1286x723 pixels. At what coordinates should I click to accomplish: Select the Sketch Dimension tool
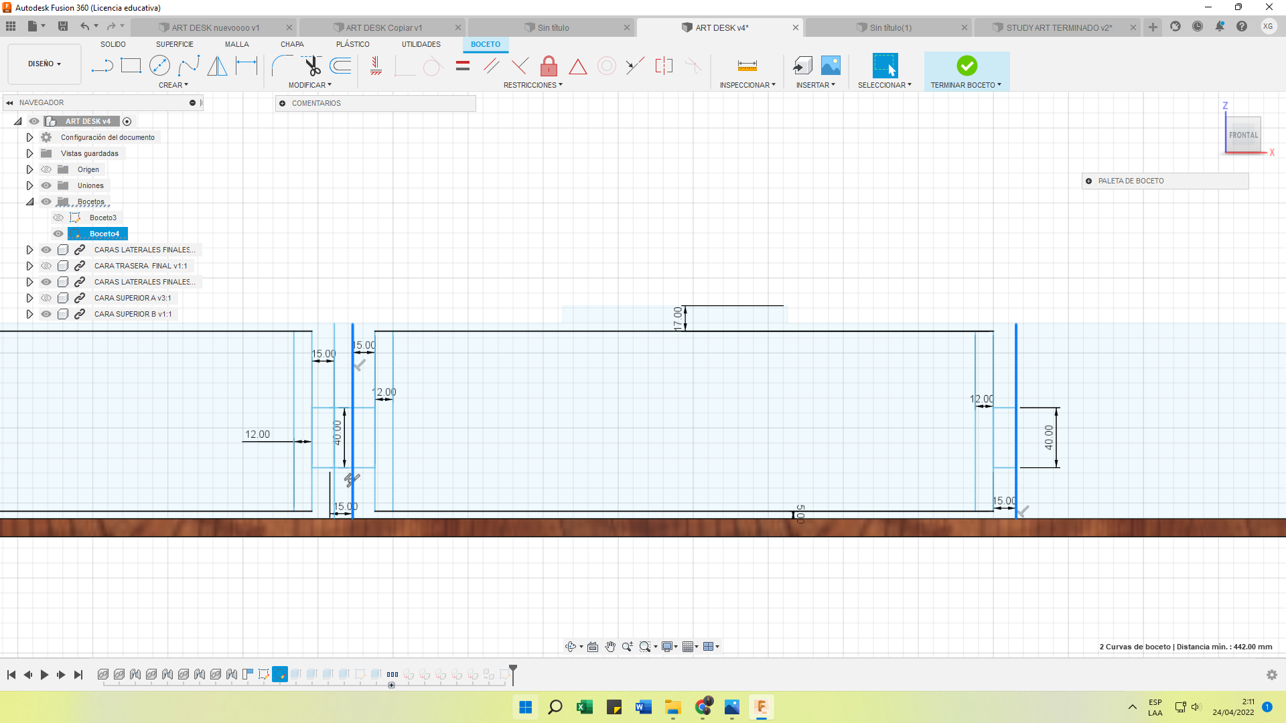246,66
